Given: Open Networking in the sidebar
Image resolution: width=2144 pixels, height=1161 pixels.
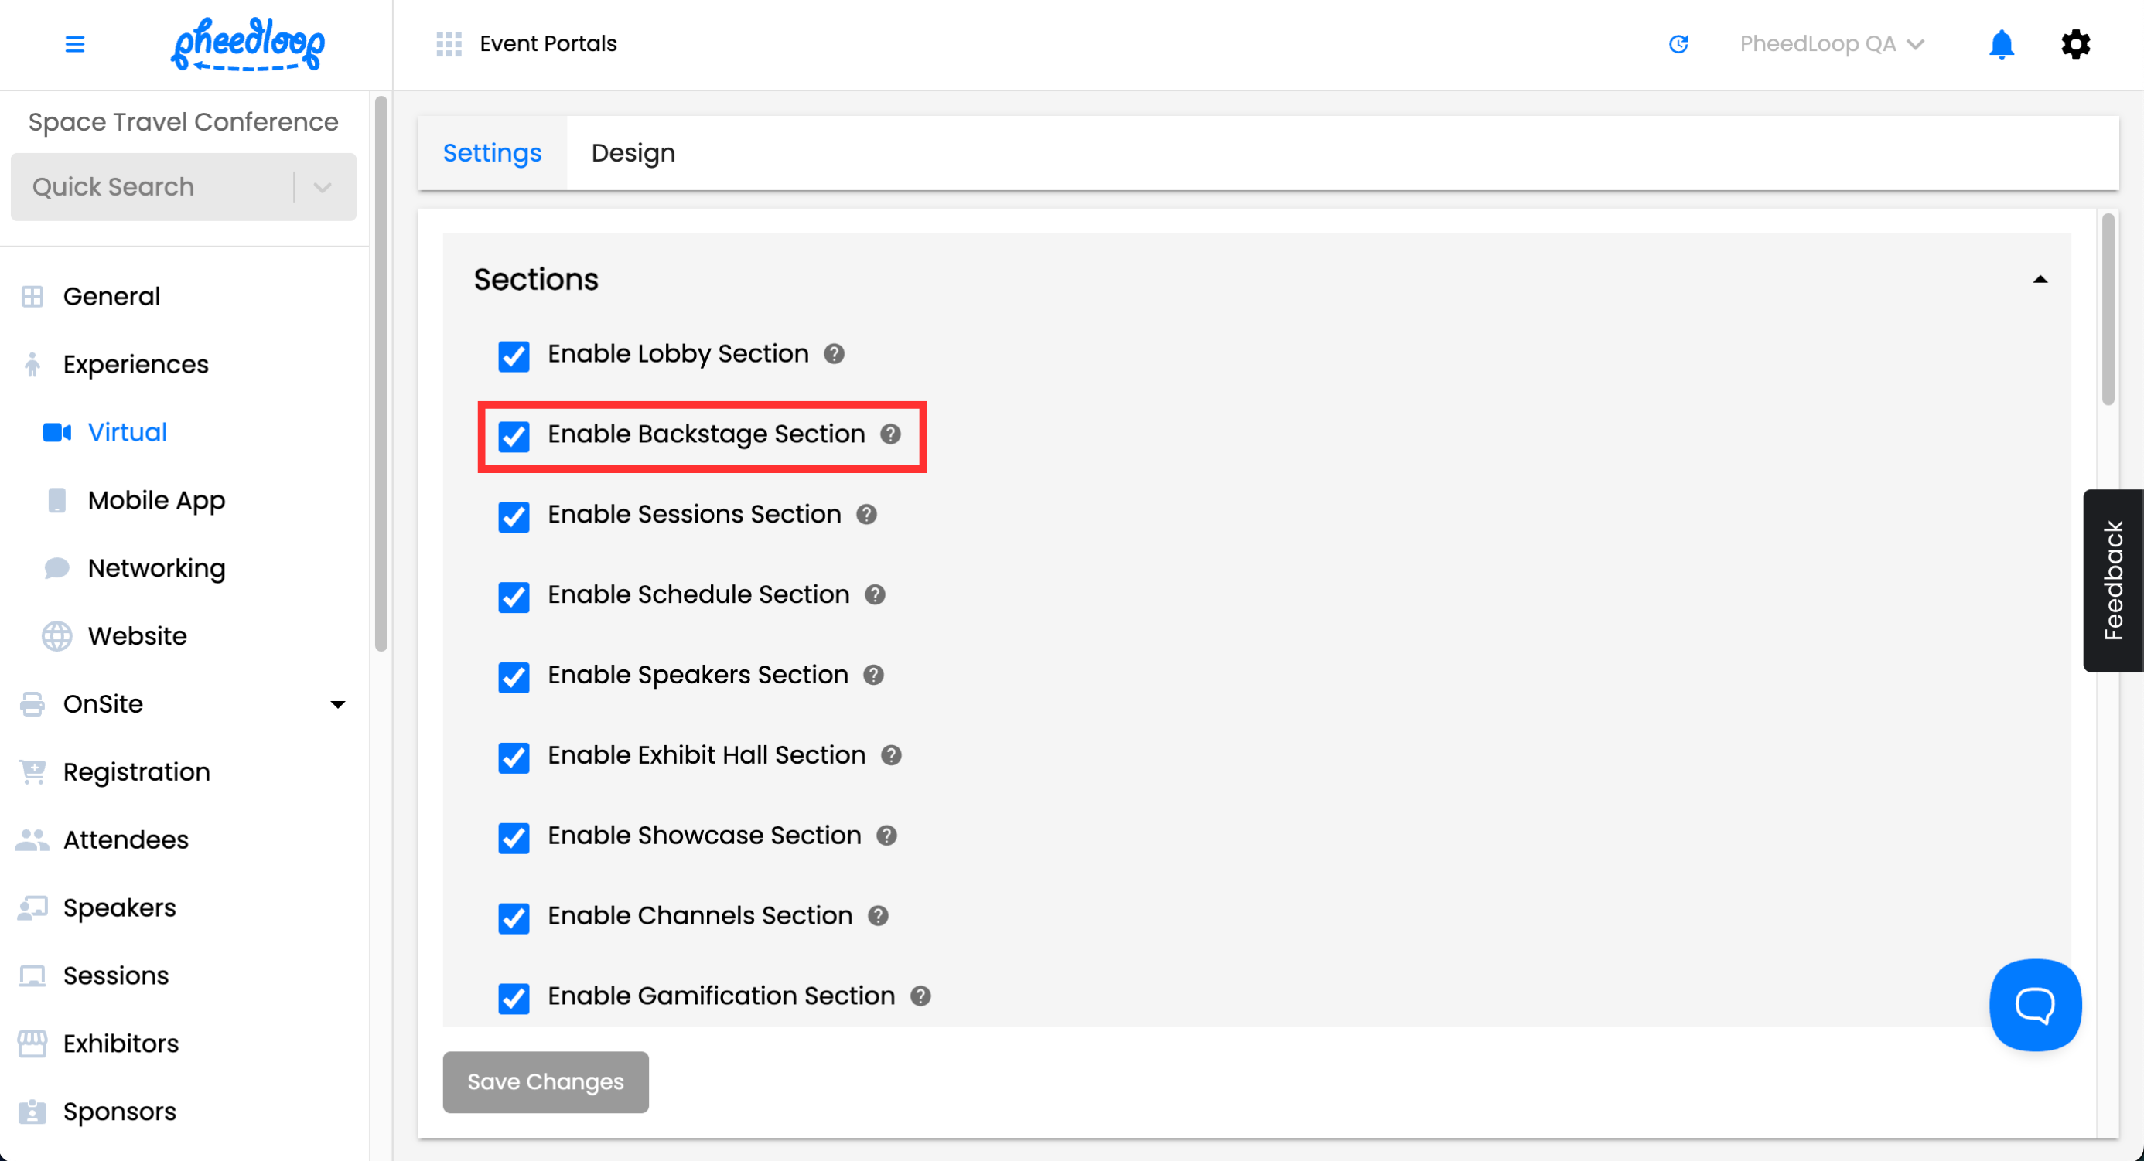Looking at the screenshot, I should pos(156,568).
